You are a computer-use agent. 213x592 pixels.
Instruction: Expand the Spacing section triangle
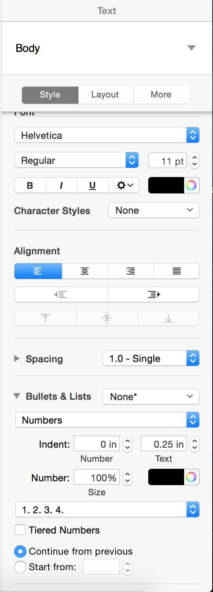coord(17,358)
